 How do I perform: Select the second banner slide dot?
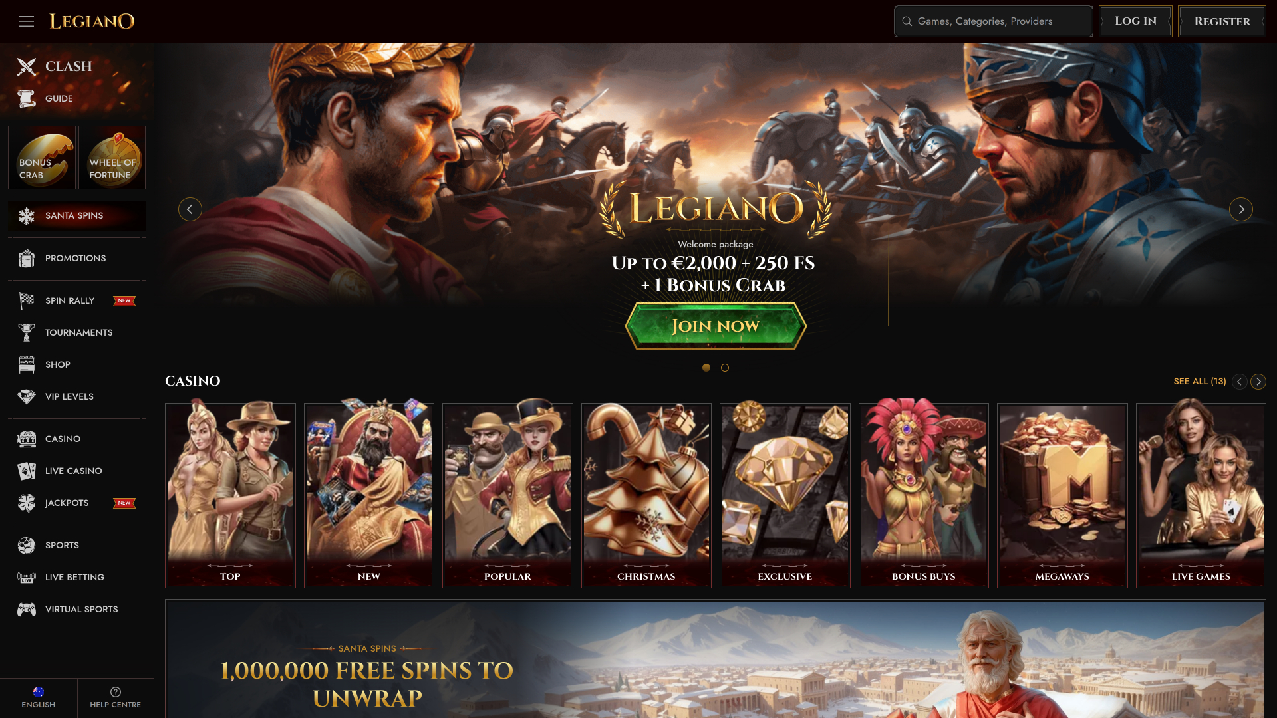725,368
